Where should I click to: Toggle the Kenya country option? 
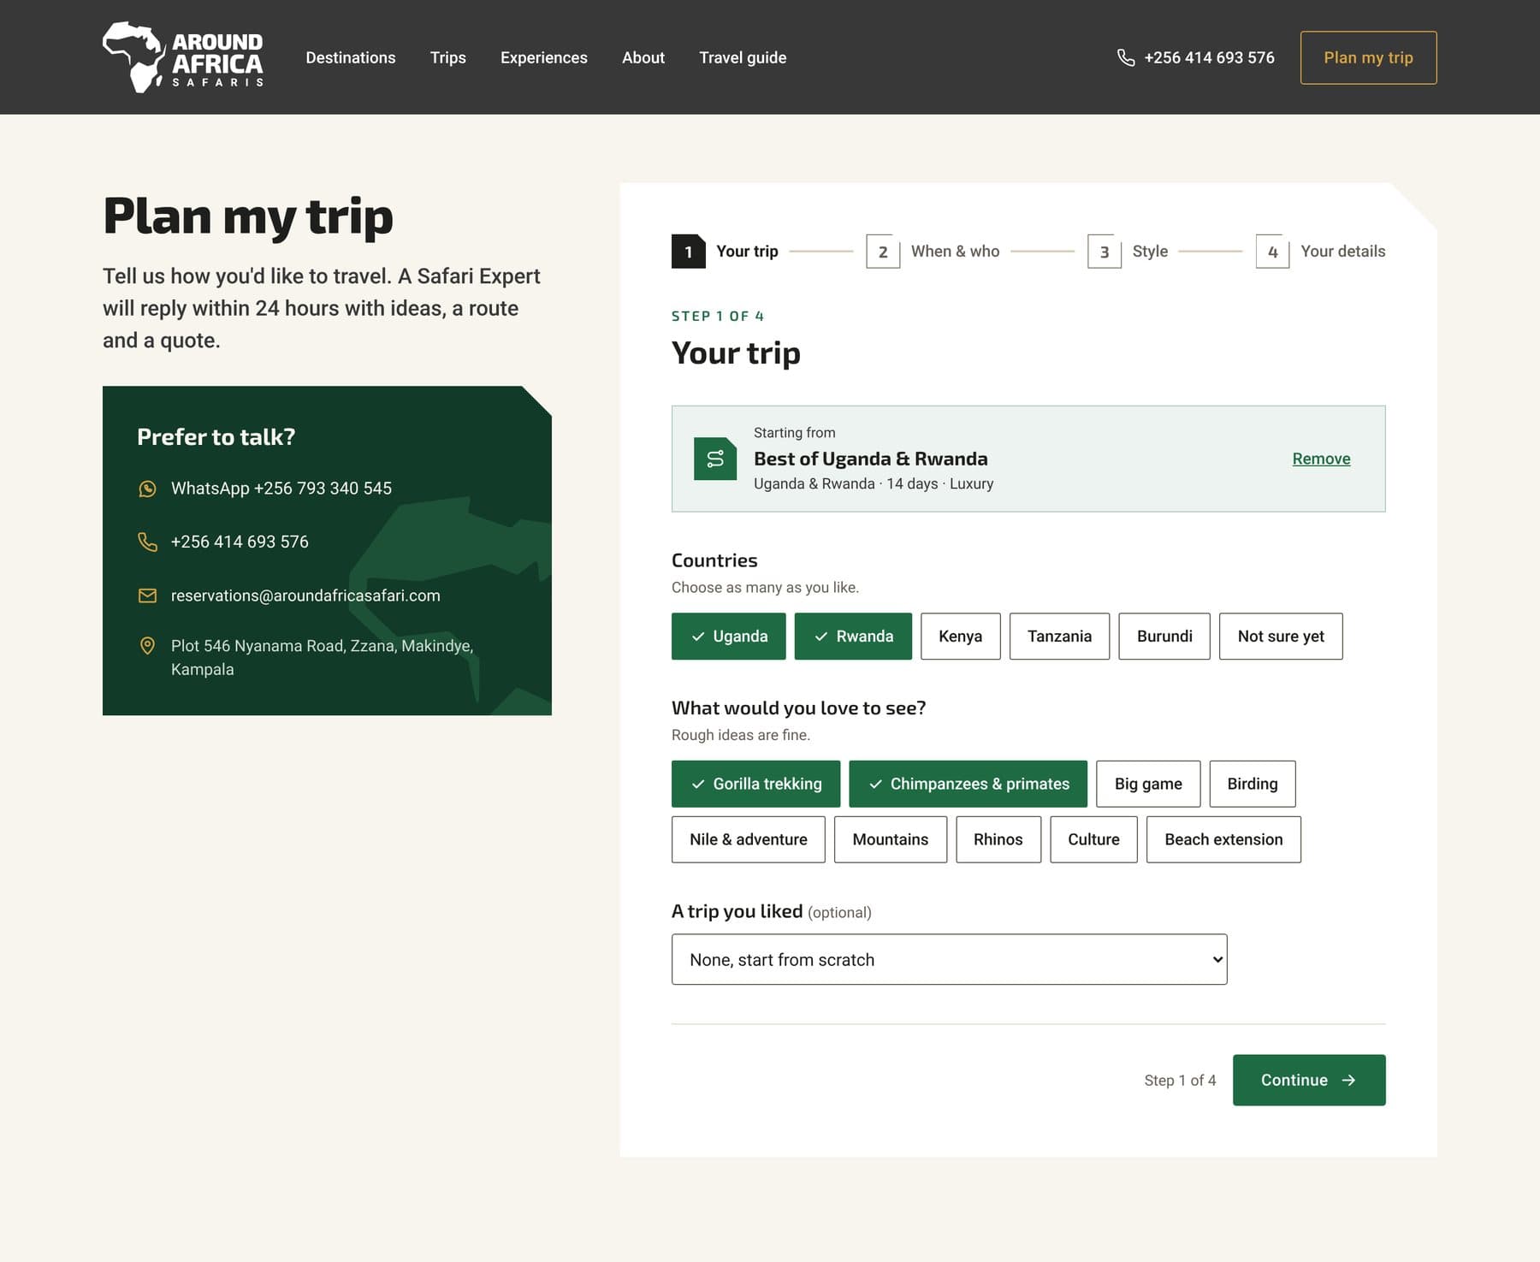tap(960, 636)
